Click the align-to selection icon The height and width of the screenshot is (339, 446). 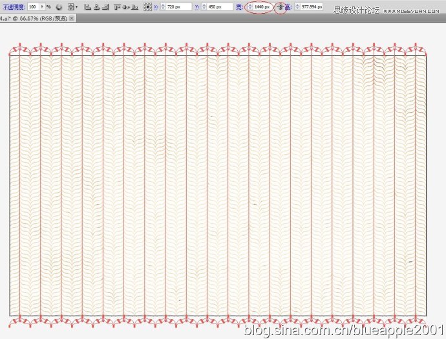click(71, 7)
